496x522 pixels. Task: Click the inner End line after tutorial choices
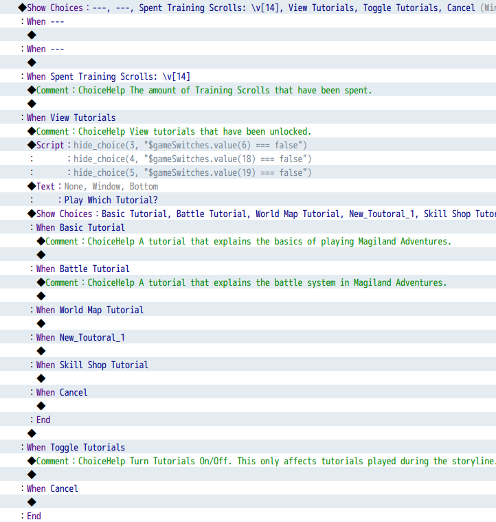(x=248, y=420)
